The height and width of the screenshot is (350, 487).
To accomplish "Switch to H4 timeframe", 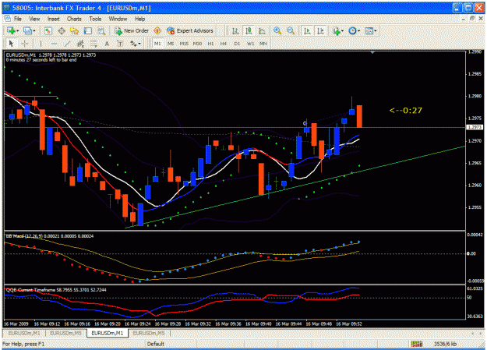I will click(224, 44).
